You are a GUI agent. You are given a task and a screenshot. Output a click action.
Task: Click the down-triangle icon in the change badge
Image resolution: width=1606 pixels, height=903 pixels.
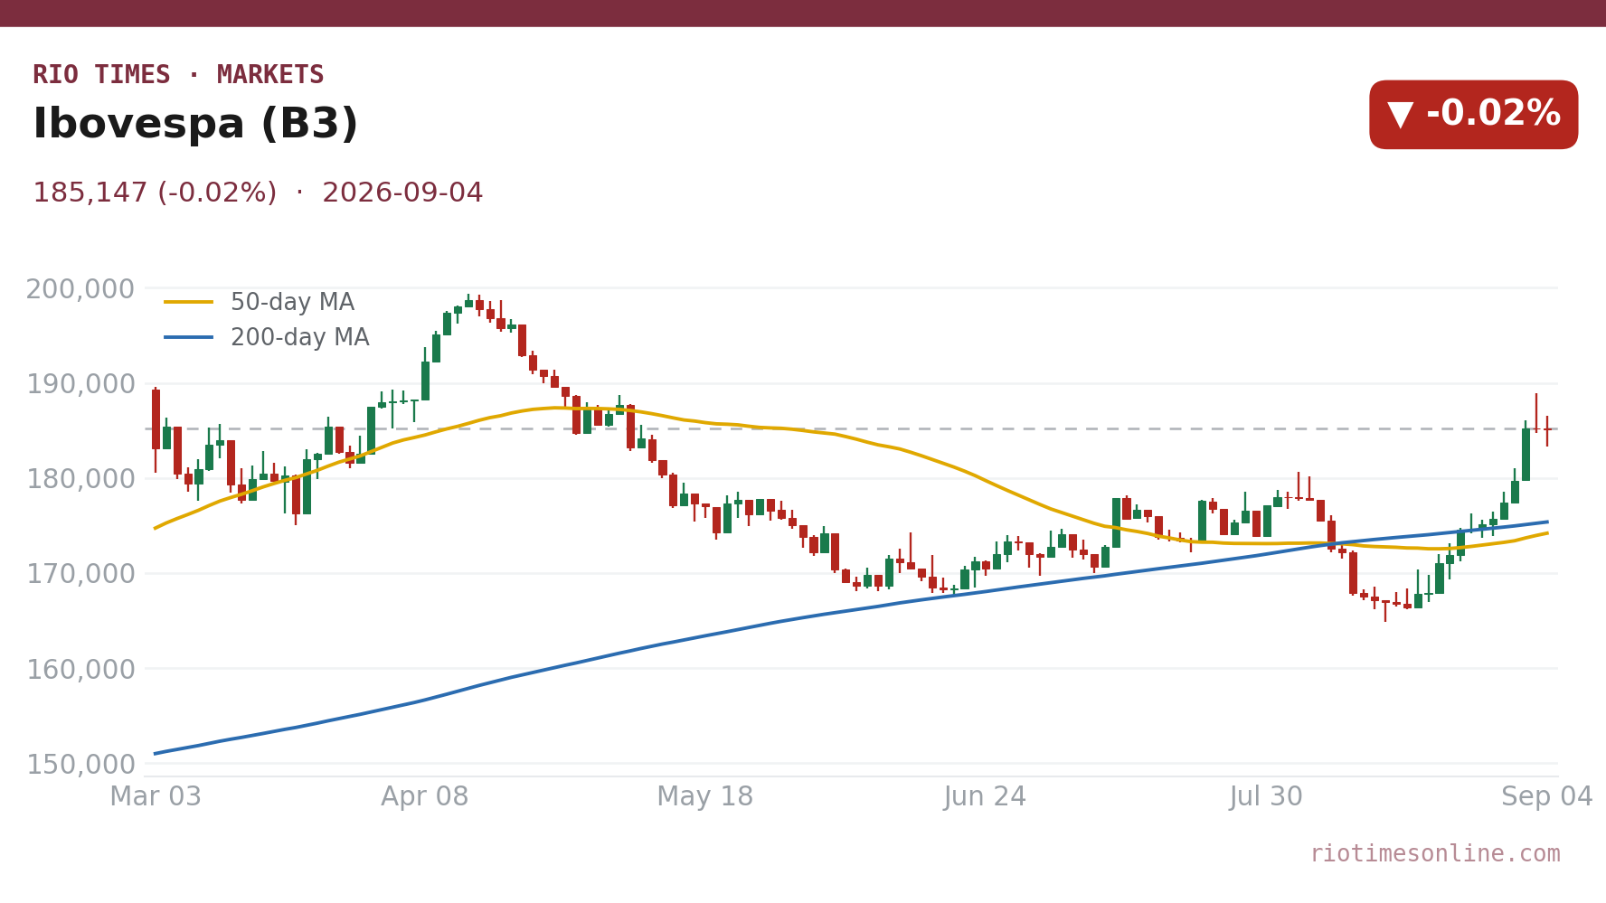tap(1401, 115)
